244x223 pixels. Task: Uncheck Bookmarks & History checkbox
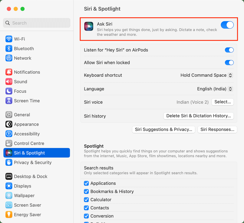[86, 191]
